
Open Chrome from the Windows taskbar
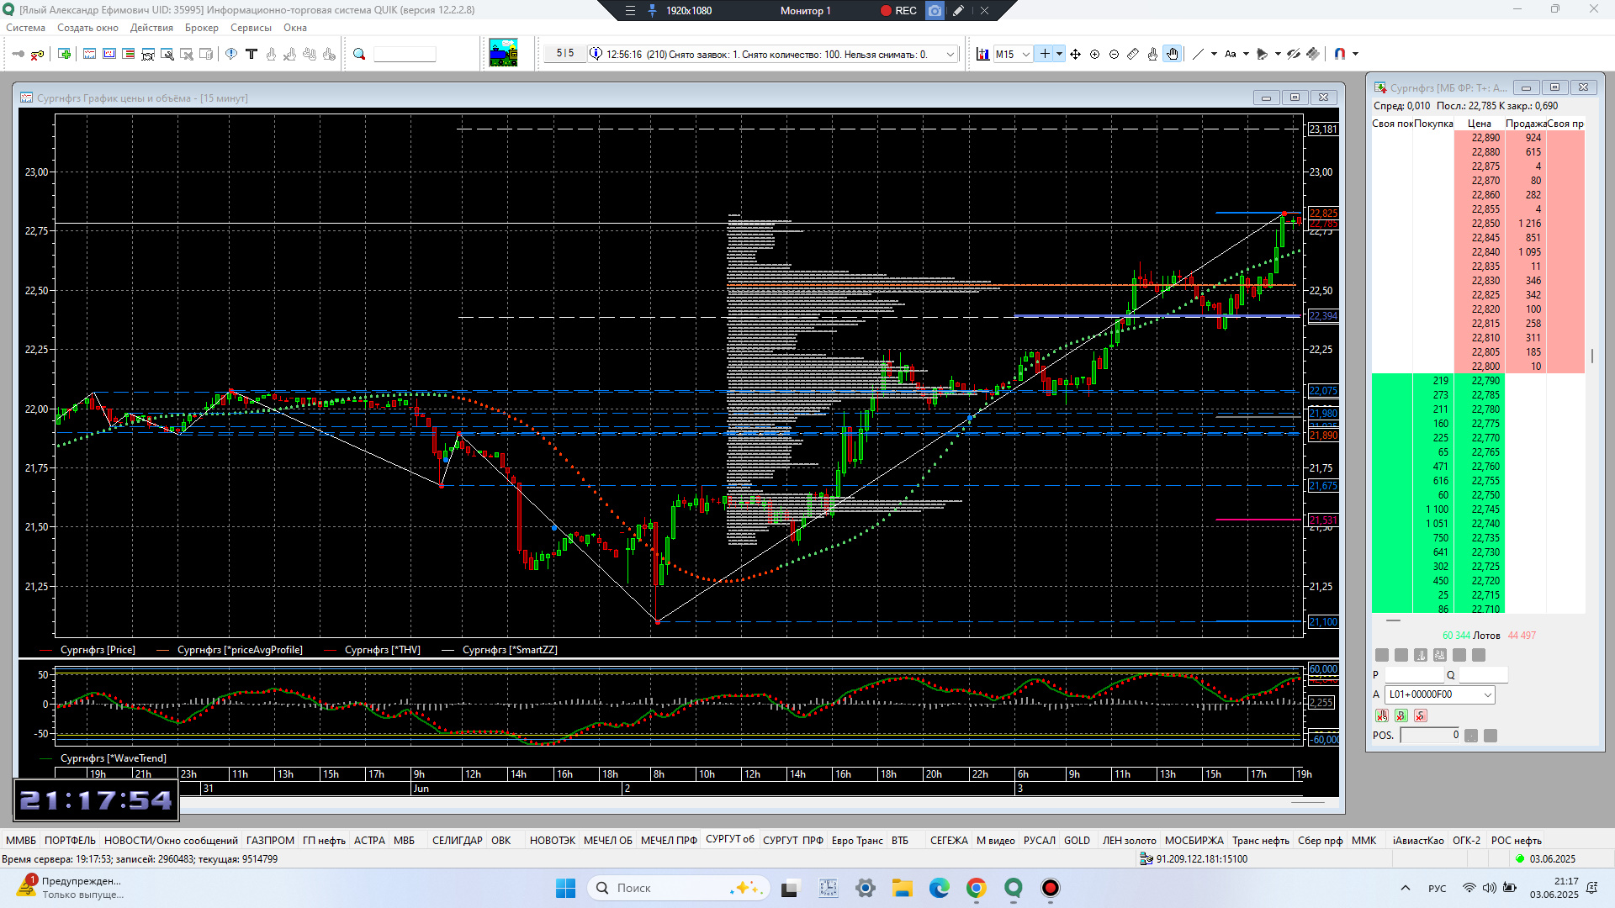tap(976, 888)
